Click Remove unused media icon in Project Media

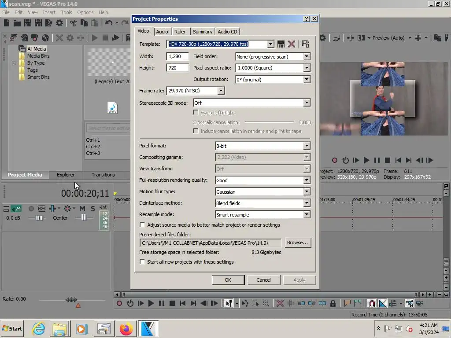pyautogui.click(x=14, y=38)
